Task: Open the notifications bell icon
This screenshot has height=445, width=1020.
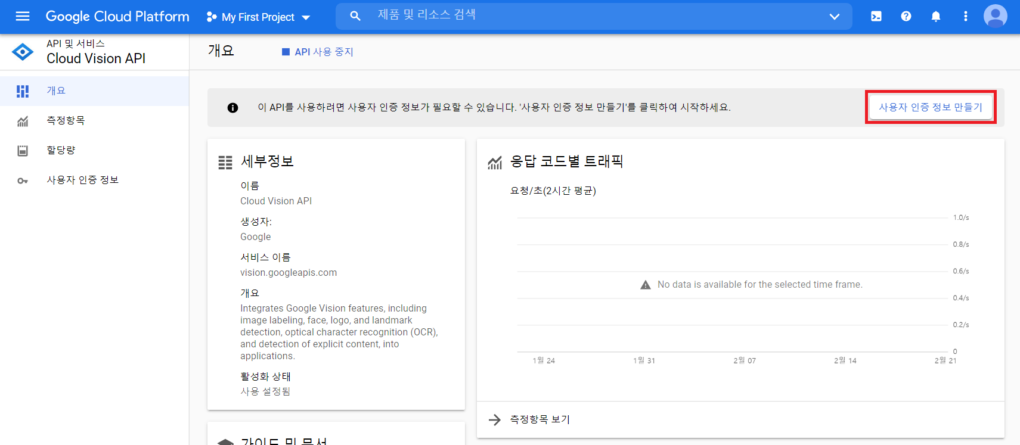Action: pyautogui.click(x=936, y=17)
